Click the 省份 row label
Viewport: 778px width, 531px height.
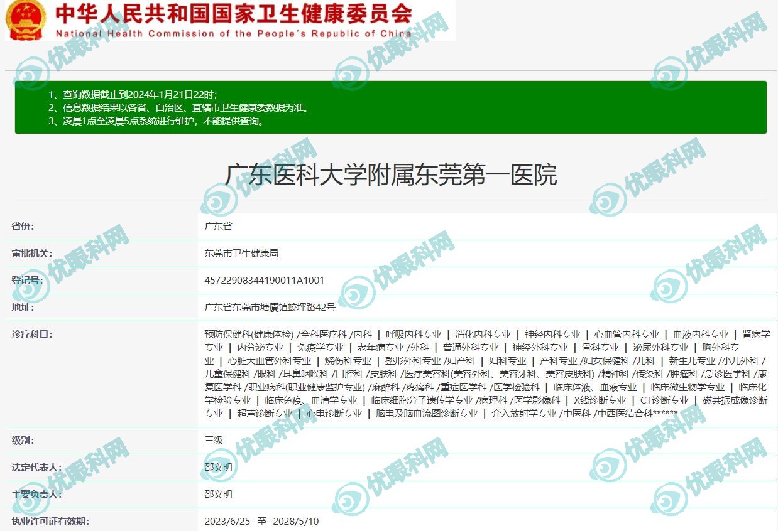(x=23, y=227)
